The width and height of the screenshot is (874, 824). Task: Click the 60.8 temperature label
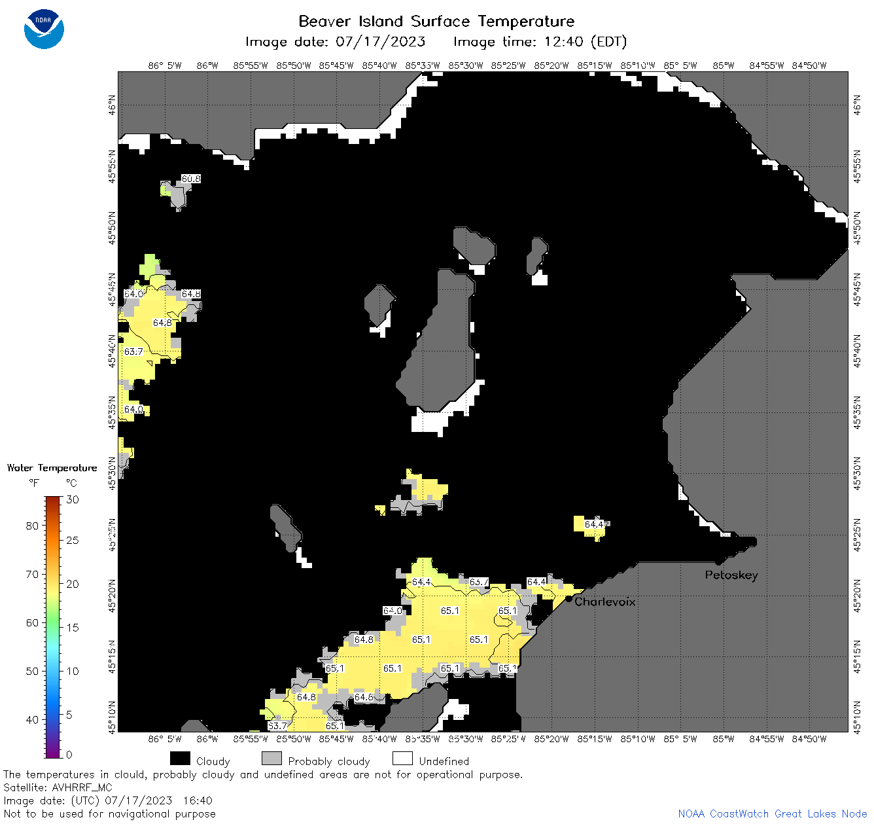191,179
